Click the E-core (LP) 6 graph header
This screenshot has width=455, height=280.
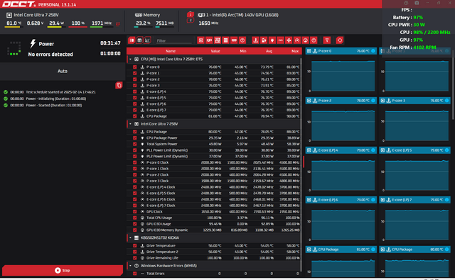pos(341,200)
